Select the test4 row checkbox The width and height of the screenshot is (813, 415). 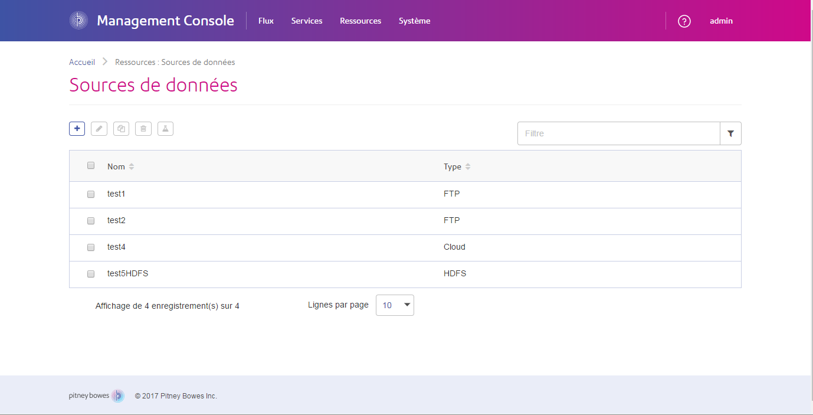(91, 247)
